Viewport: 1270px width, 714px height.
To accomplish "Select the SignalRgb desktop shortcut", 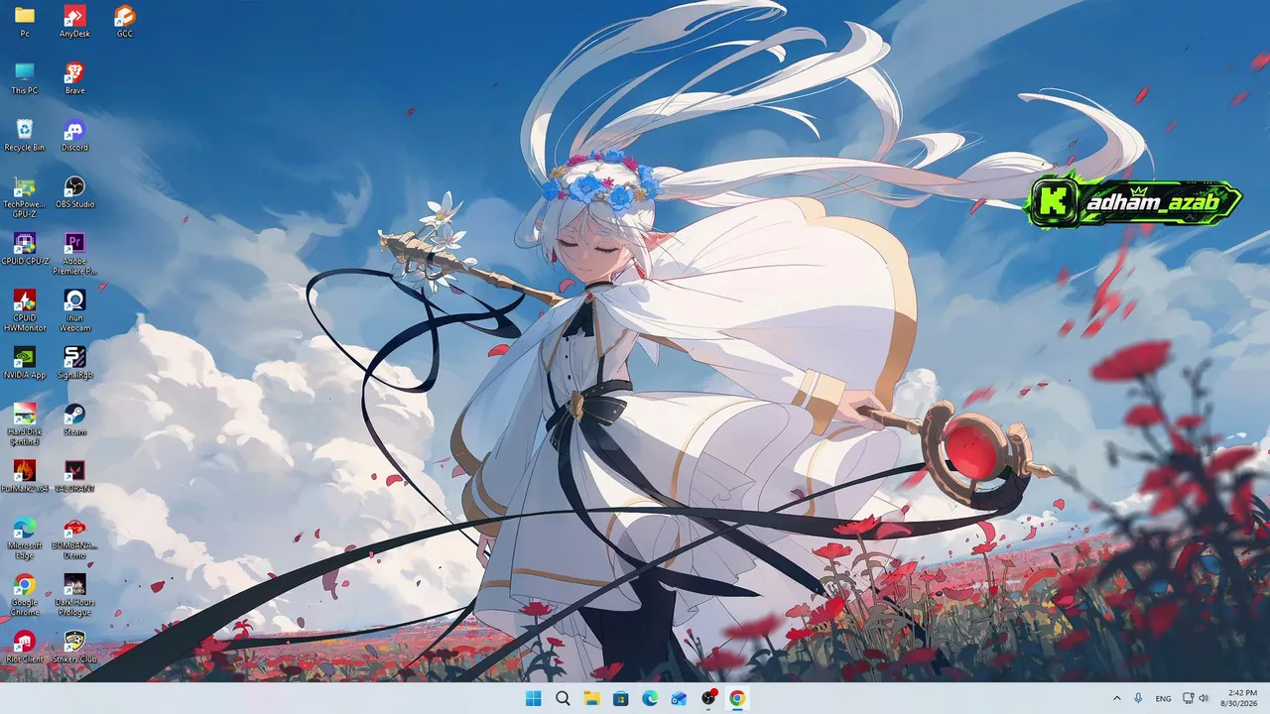I will click(x=74, y=363).
